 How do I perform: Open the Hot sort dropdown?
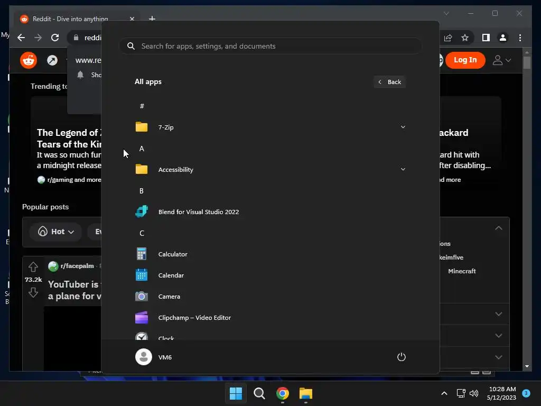point(55,232)
